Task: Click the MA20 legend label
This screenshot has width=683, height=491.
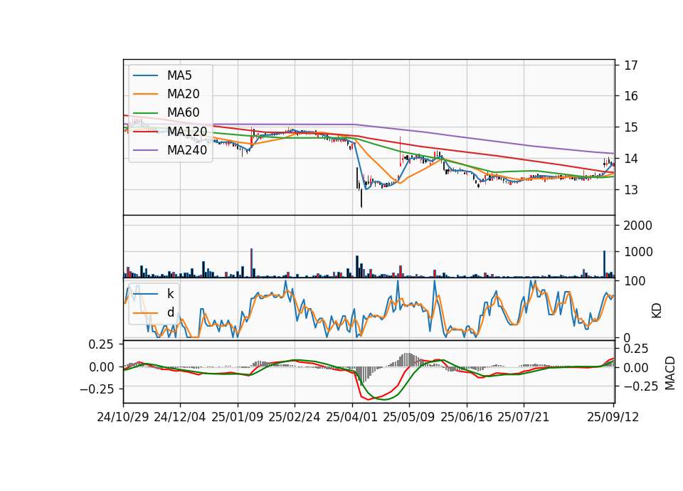Action: [x=183, y=94]
